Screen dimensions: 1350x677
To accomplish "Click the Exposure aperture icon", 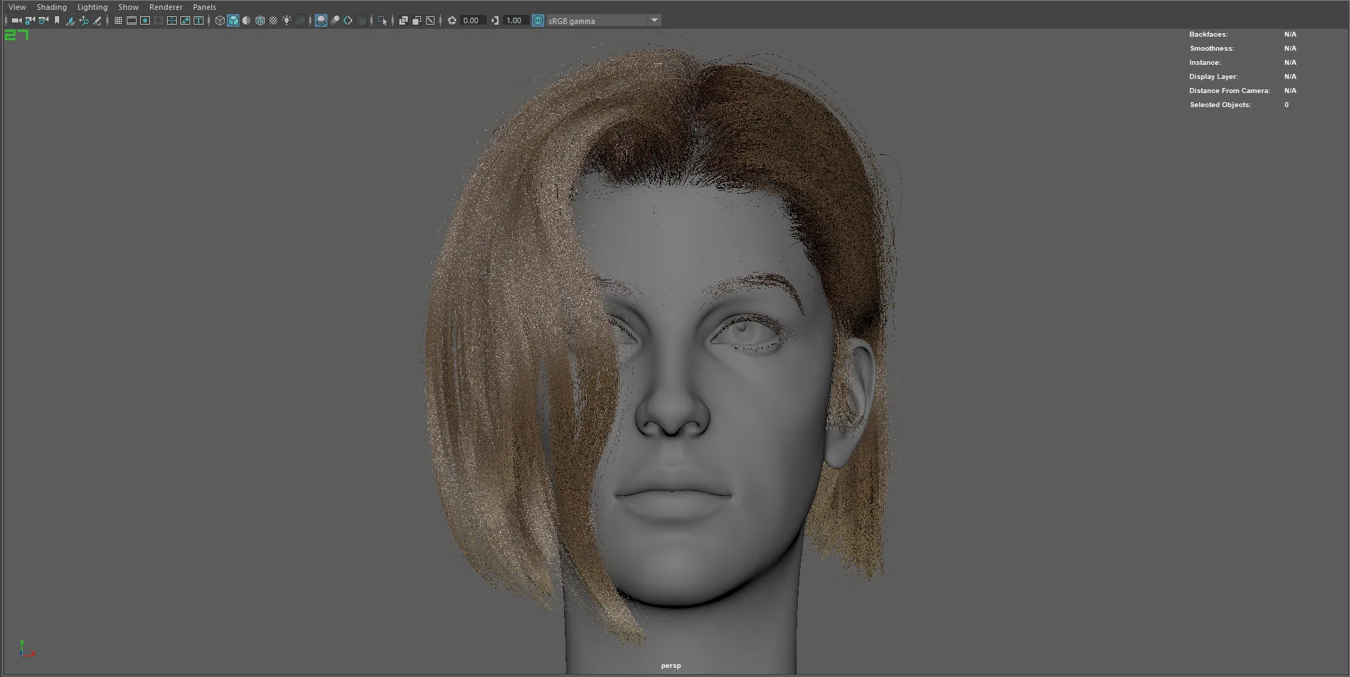I will pyautogui.click(x=452, y=20).
